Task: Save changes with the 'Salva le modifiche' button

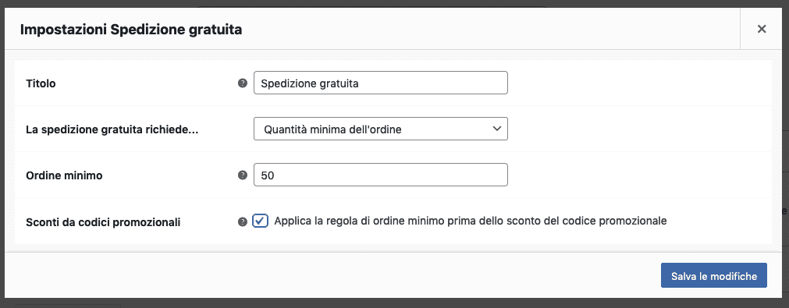Action: [713, 275]
